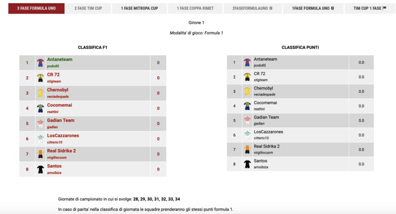Open the 2FaseFormulaUno paused tab

tap(252, 8)
